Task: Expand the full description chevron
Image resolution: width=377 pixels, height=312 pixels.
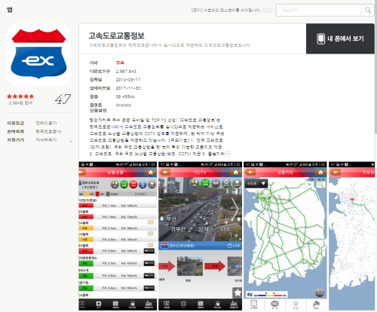Action: [228, 154]
